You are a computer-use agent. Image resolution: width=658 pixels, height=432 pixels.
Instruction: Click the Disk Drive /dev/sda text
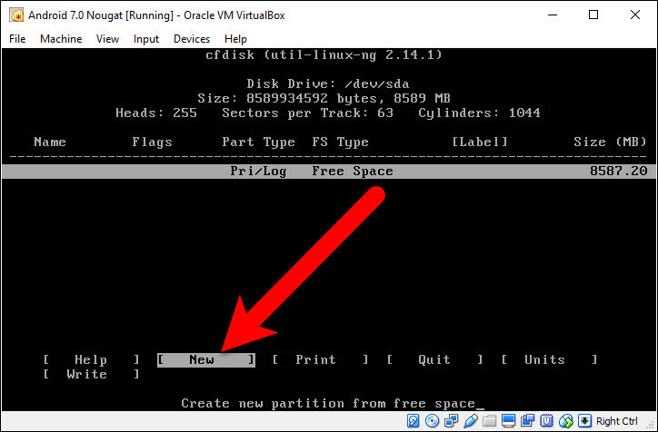point(328,83)
